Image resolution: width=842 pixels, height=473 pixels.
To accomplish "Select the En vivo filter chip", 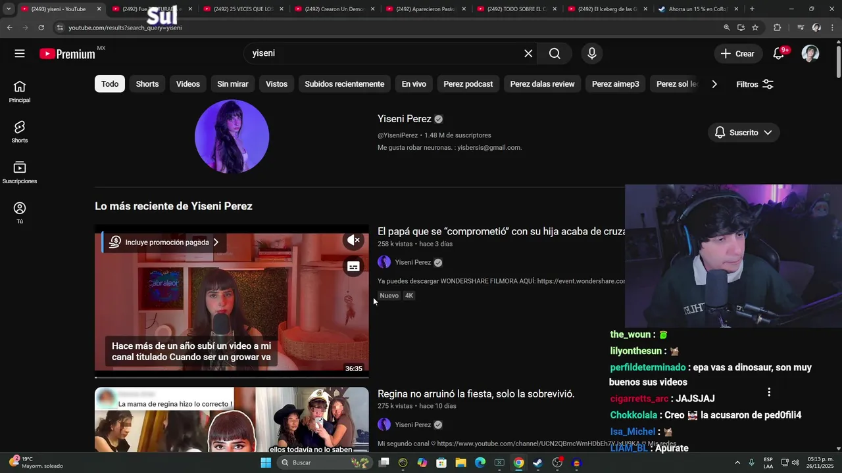I will [x=414, y=84].
